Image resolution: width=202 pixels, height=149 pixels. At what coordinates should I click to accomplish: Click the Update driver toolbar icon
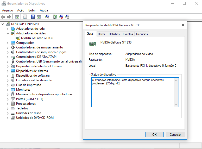click(x=55, y=17)
